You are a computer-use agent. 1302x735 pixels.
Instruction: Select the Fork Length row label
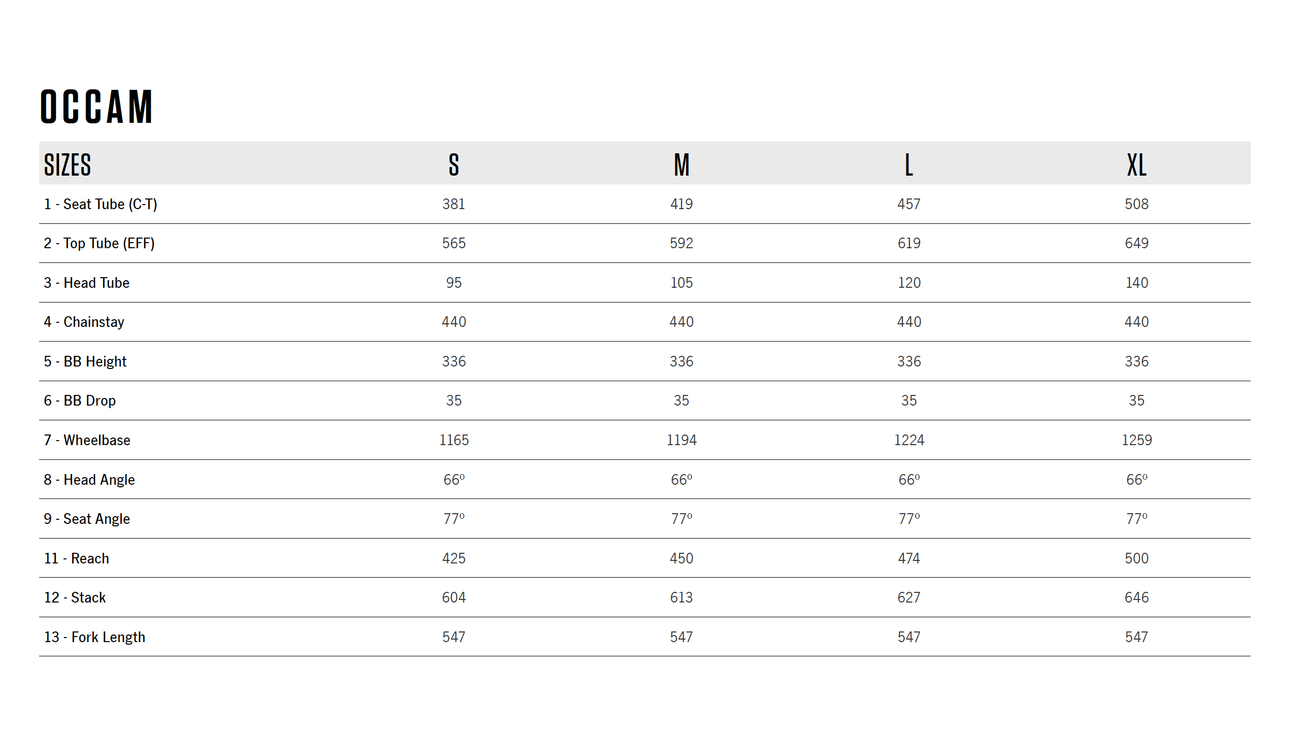click(x=94, y=637)
